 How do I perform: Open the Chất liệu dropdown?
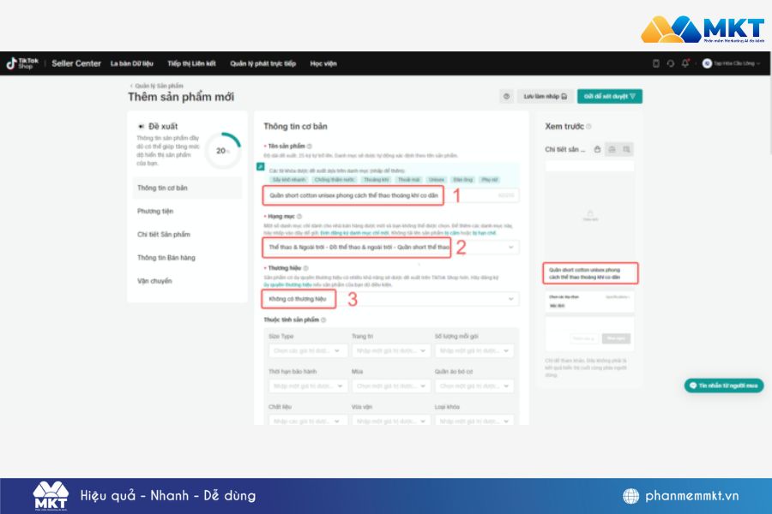[308, 421]
